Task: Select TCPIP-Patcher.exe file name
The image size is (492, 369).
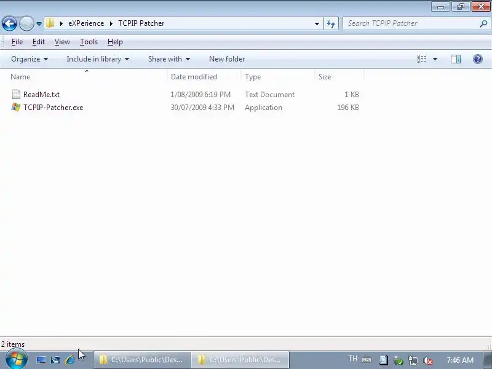Action: click(x=54, y=107)
